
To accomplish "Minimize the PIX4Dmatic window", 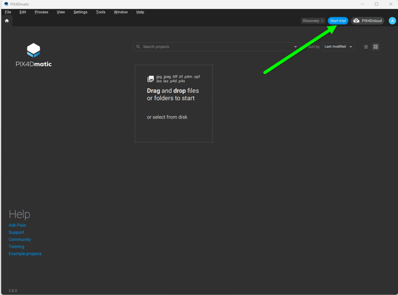I will coord(362,4).
